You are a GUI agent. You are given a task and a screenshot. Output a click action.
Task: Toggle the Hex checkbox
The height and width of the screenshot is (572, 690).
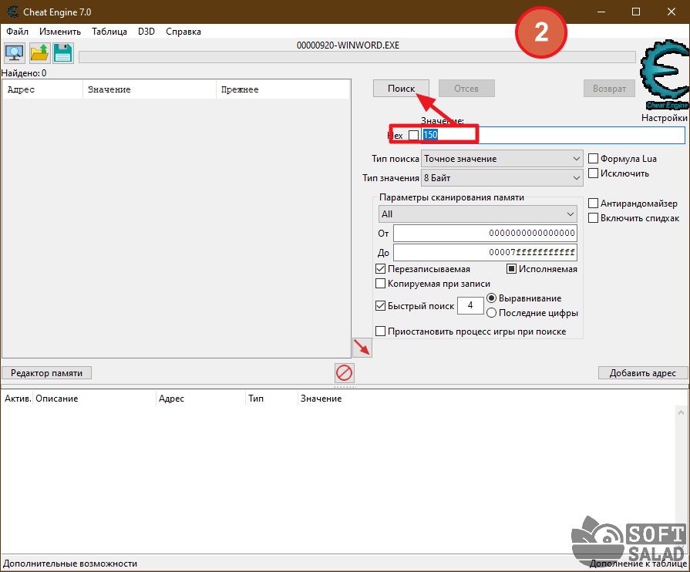pos(414,135)
